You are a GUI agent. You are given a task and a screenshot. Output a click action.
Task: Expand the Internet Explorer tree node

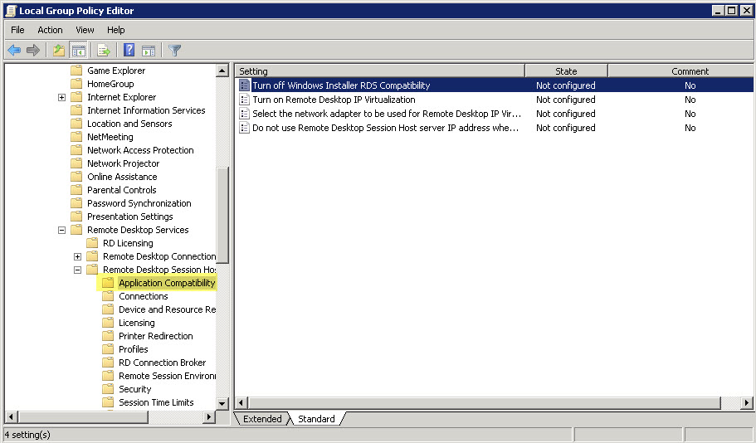(x=62, y=97)
